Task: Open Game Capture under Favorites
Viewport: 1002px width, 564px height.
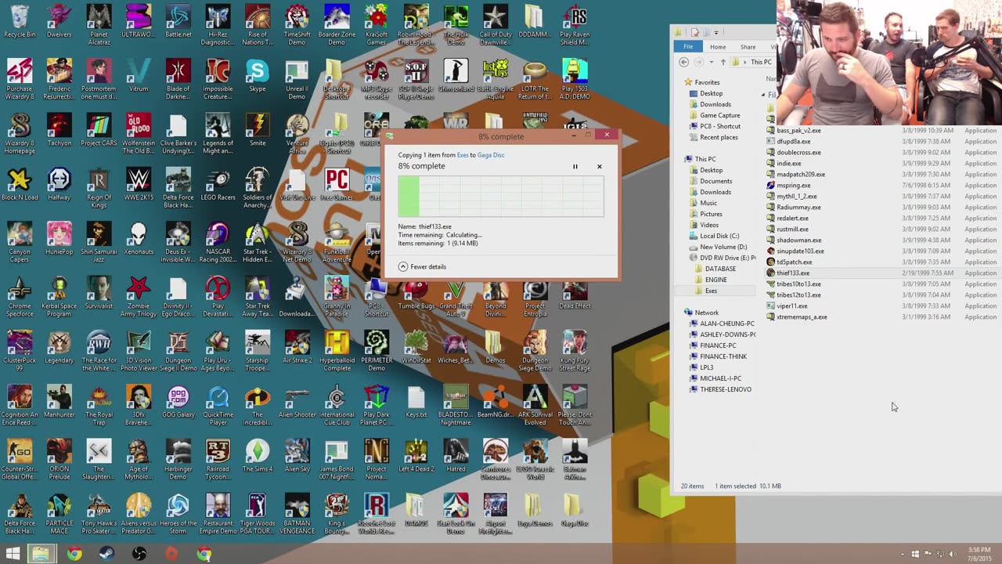Action: tap(719, 115)
